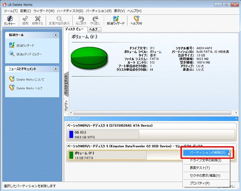241x191 pixels.
Task: Open the 抹消ウィザード link in sidebar
Action: [25, 46]
